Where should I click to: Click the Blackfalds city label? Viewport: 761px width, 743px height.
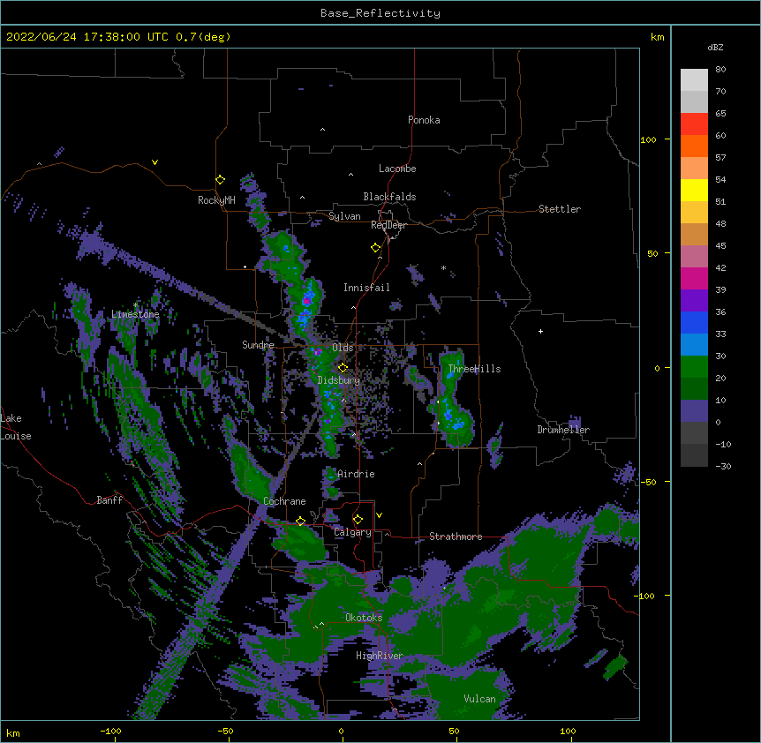(389, 197)
